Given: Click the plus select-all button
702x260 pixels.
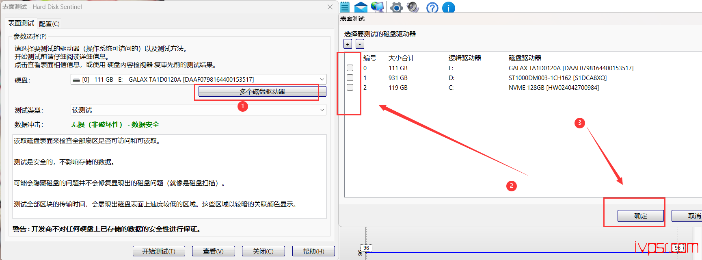Looking at the screenshot, I should pos(348,44).
